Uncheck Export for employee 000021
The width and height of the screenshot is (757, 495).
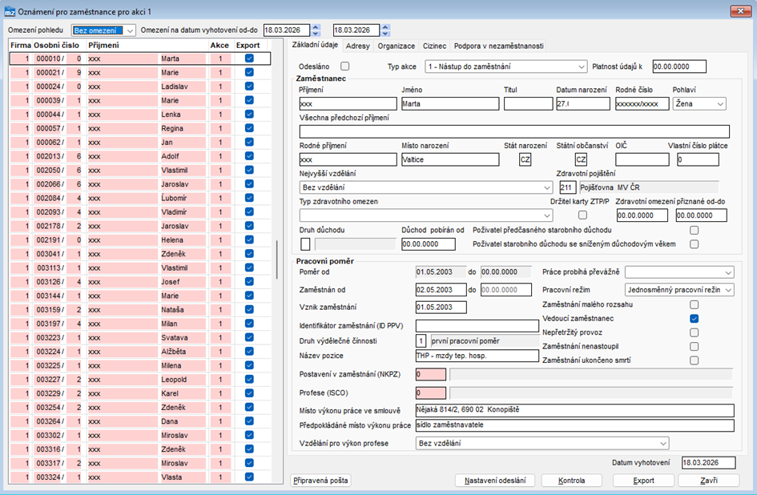point(249,72)
